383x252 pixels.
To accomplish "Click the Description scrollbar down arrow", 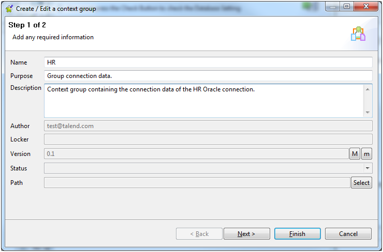I will 367,113.
